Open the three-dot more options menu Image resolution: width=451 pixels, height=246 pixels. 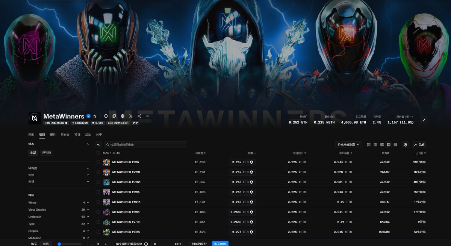[147, 116]
